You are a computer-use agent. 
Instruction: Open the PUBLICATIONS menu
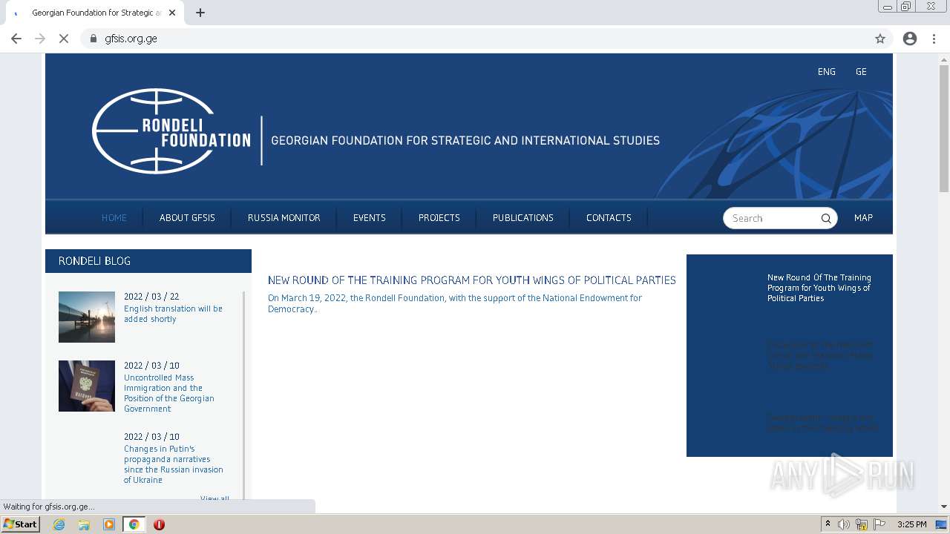coord(523,218)
